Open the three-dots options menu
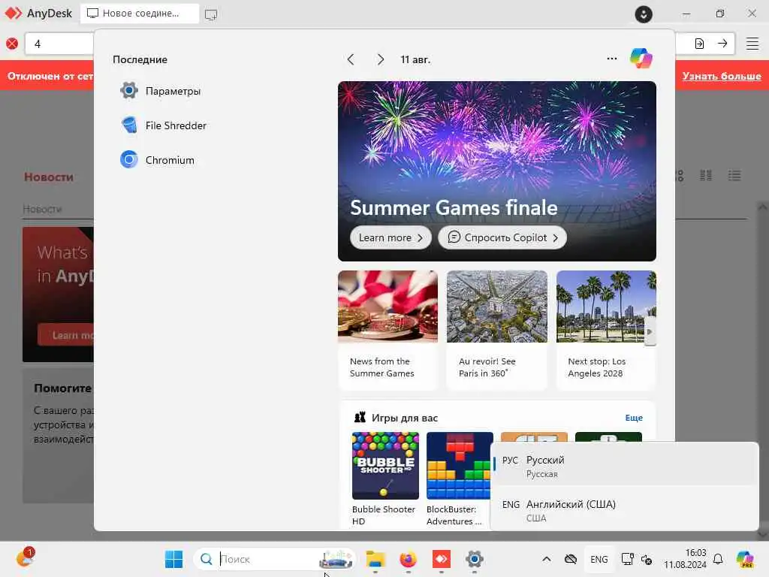This screenshot has height=577, width=769. pos(611,59)
